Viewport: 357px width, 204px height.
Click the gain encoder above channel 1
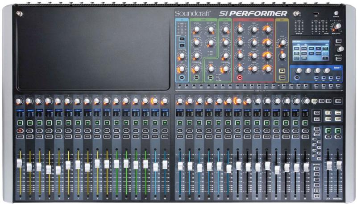[x=20, y=101]
